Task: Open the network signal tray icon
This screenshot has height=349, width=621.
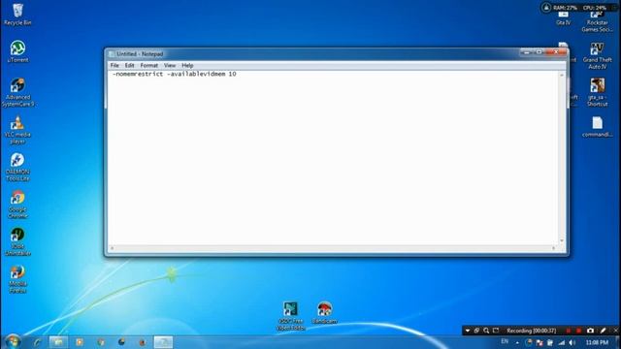Action: pyautogui.click(x=561, y=342)
